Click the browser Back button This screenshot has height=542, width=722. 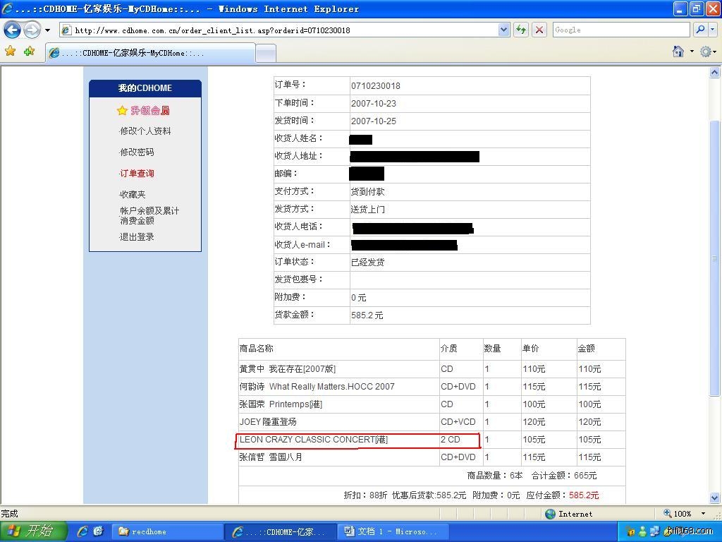pos(13,30)
